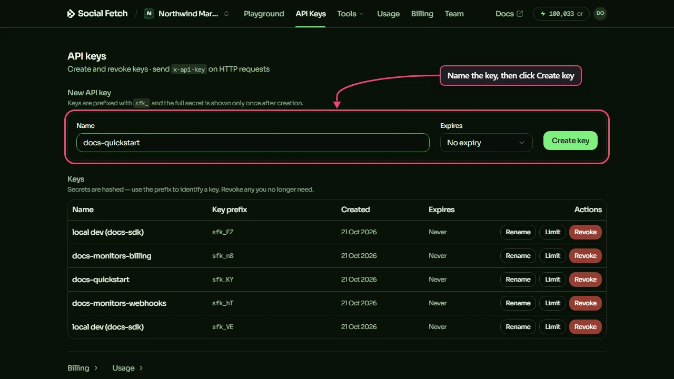This screenshot has height=379, width=674.
Task: Revoke the docs-monitors-billing key
Action: click(586, 256)
